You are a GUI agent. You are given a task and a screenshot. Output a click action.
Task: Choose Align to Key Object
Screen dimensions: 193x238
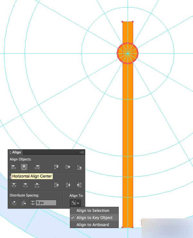point(94,217)
